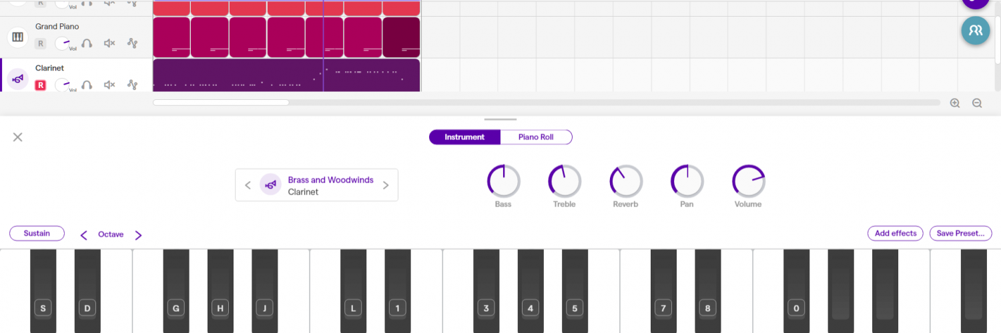Solo the Clarinet track with headphones icon
The height and width of the screenshot is (333, 1001).
(87, 85)
